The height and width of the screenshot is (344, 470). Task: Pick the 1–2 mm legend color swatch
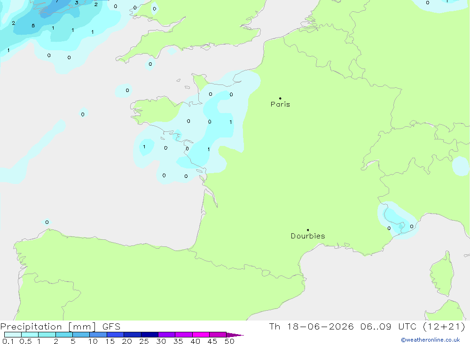click(x=47, y=335)
